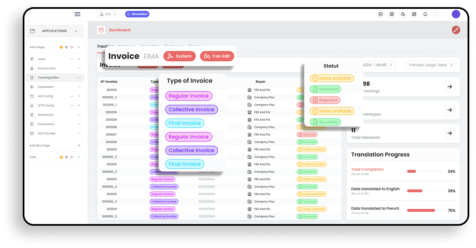Click the hamburger menu icon
This screenshot has width=476, height=248.
point(77,14)
